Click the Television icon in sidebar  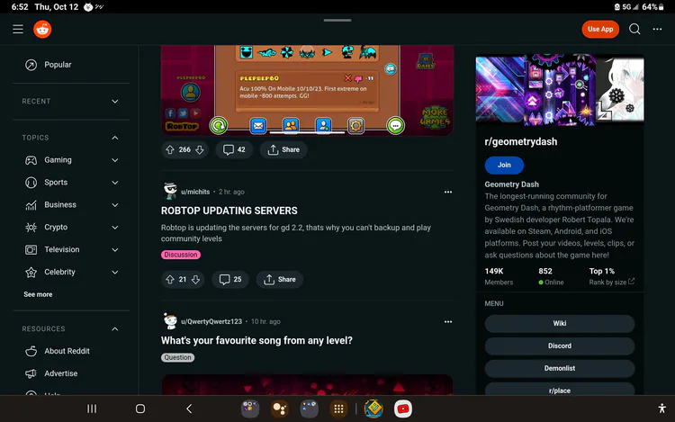(x=31, y=249)
